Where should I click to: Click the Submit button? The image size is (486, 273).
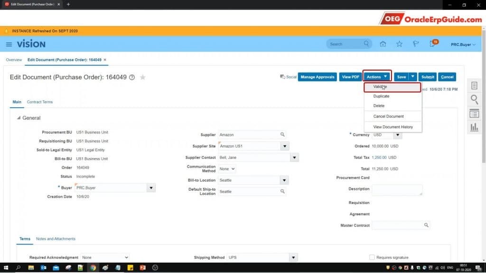[x=428, y=77]
